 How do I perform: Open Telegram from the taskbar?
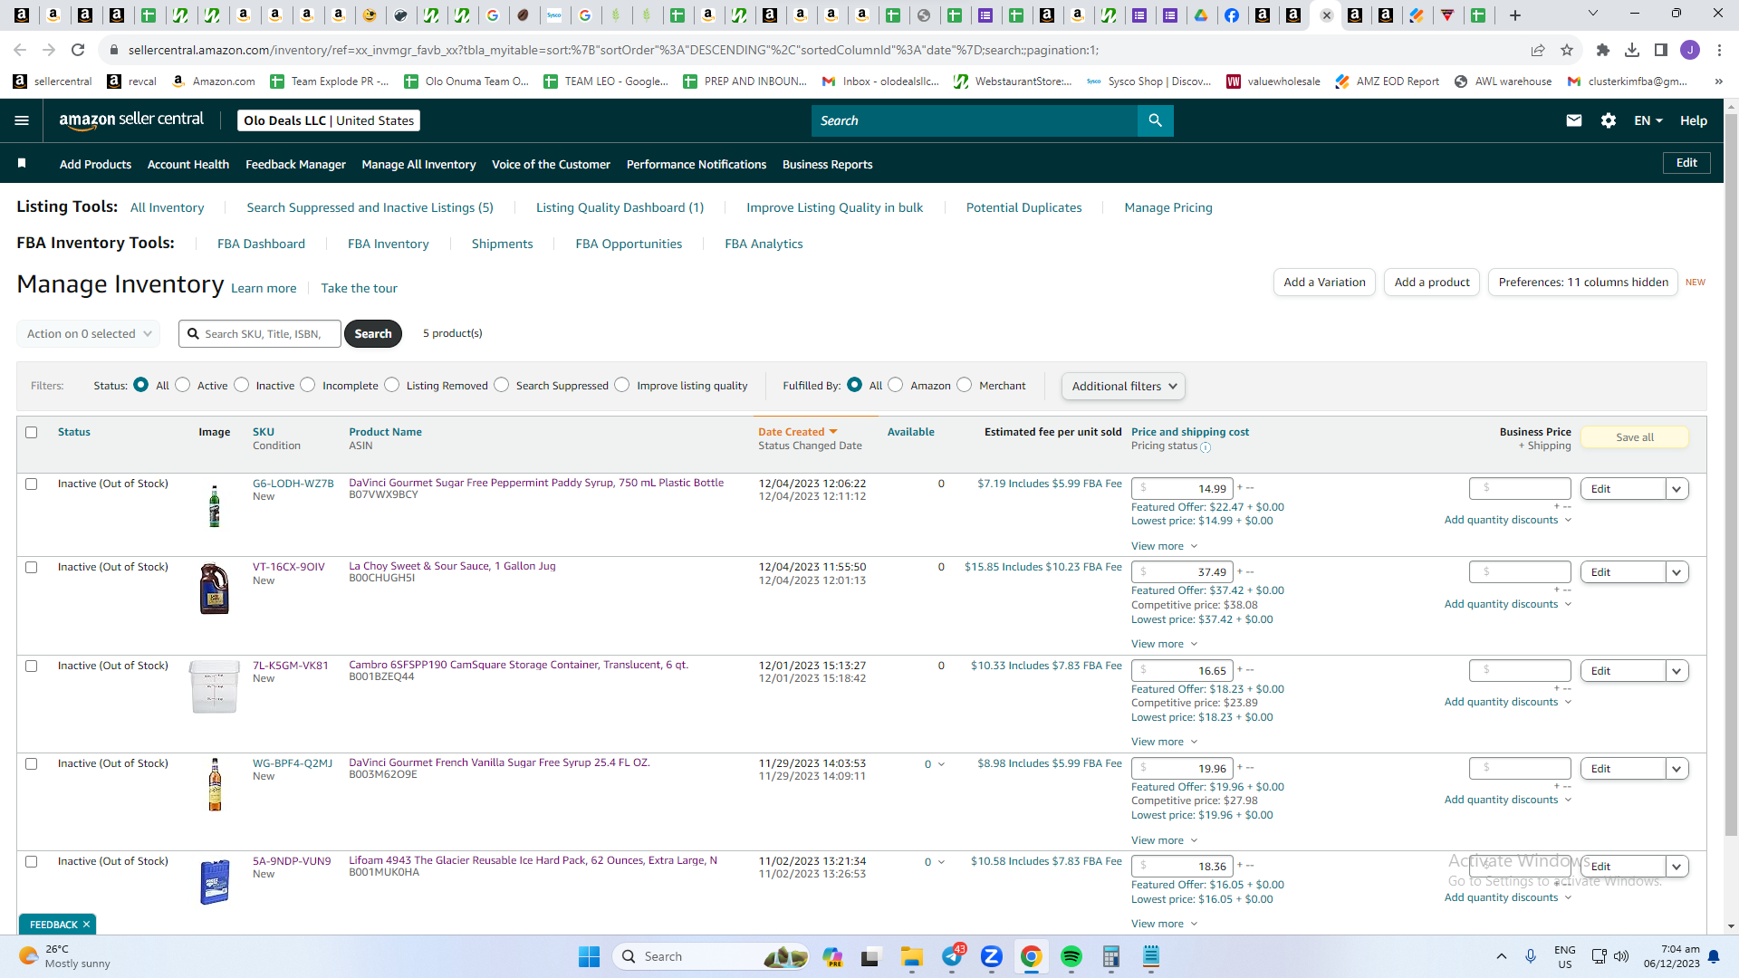952,956
